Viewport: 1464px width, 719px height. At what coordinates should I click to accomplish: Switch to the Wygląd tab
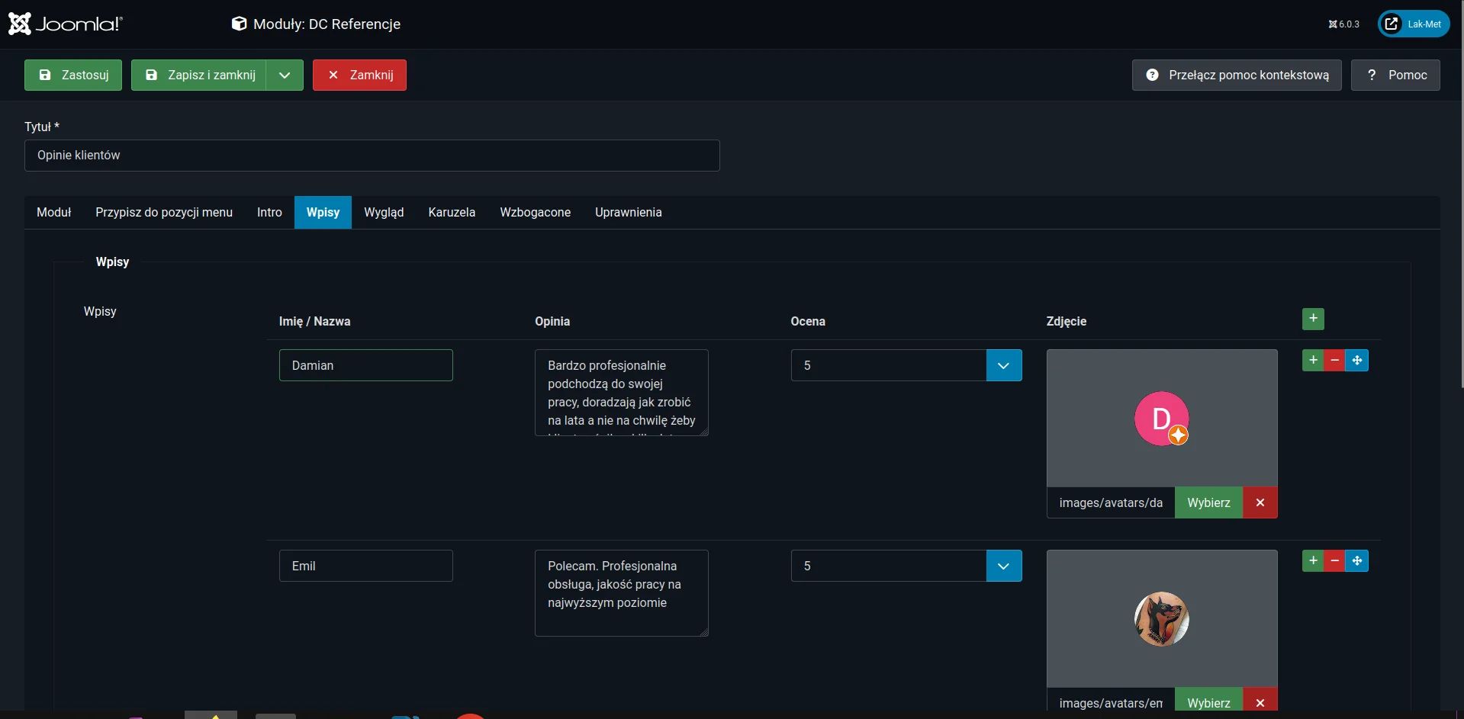point(384,212)
